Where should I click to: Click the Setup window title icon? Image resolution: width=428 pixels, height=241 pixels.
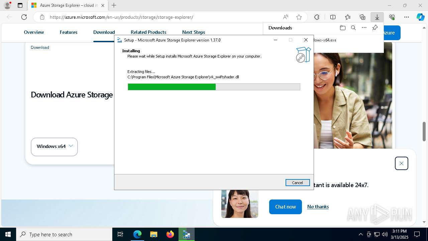coord(119,40)
